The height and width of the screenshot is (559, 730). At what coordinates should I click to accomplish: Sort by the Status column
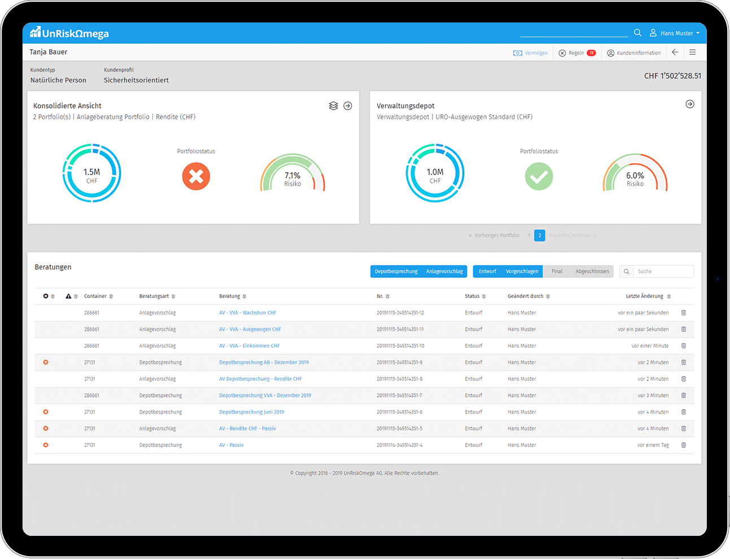click(x=475, y=296)
